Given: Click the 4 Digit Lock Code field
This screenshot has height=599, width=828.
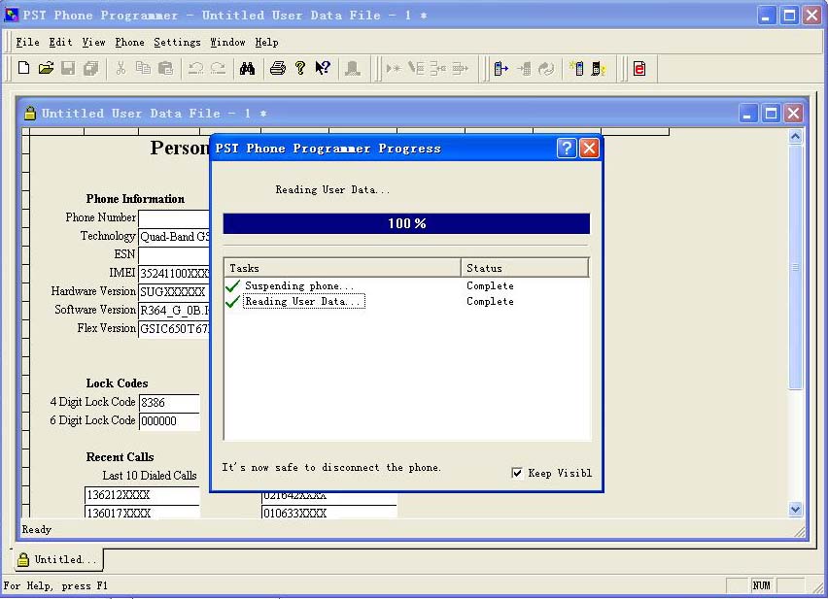Looking at the screenshot, I should pyautogui.click(x=169, y=402).
